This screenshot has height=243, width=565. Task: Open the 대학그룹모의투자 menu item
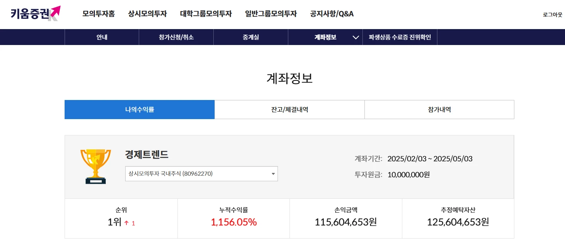click(206, 14)
